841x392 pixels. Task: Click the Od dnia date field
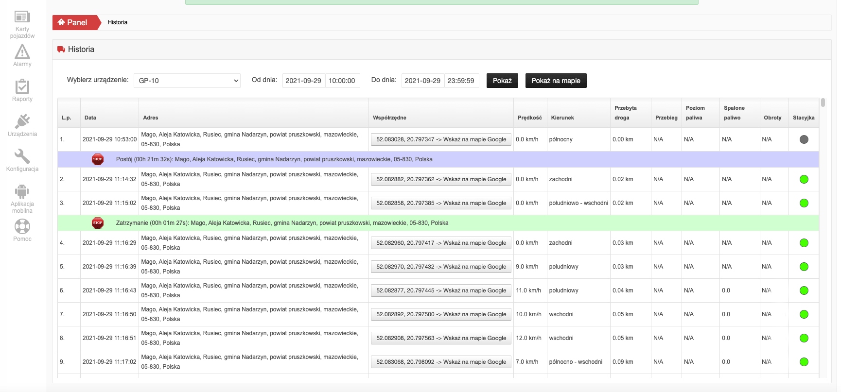(303, 81)
